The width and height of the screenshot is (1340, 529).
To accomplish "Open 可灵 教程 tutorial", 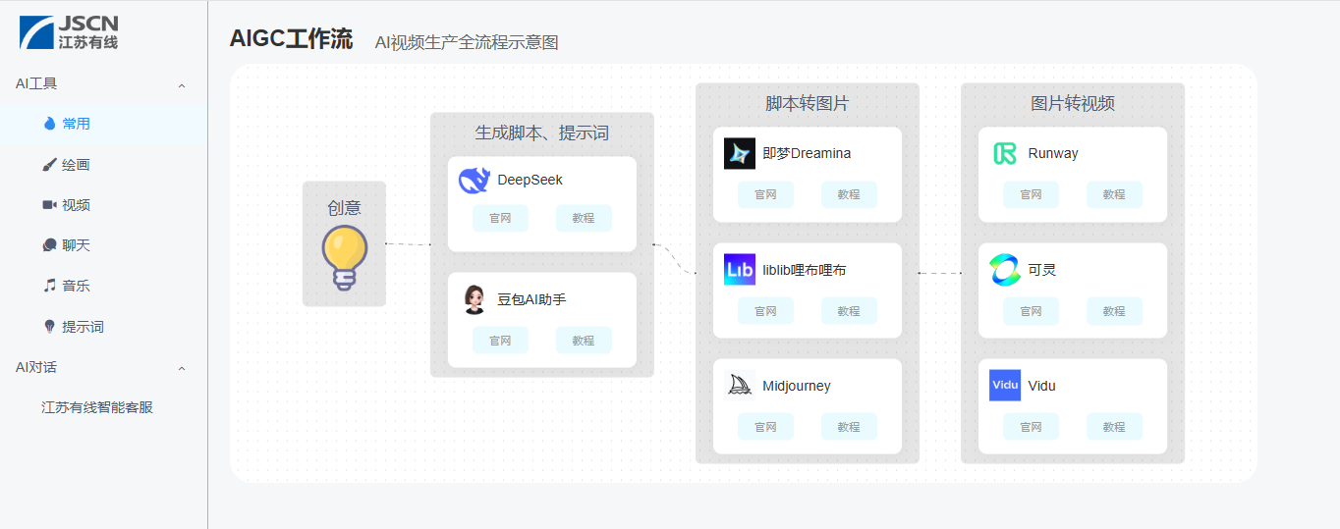I will pos(1114,311).
